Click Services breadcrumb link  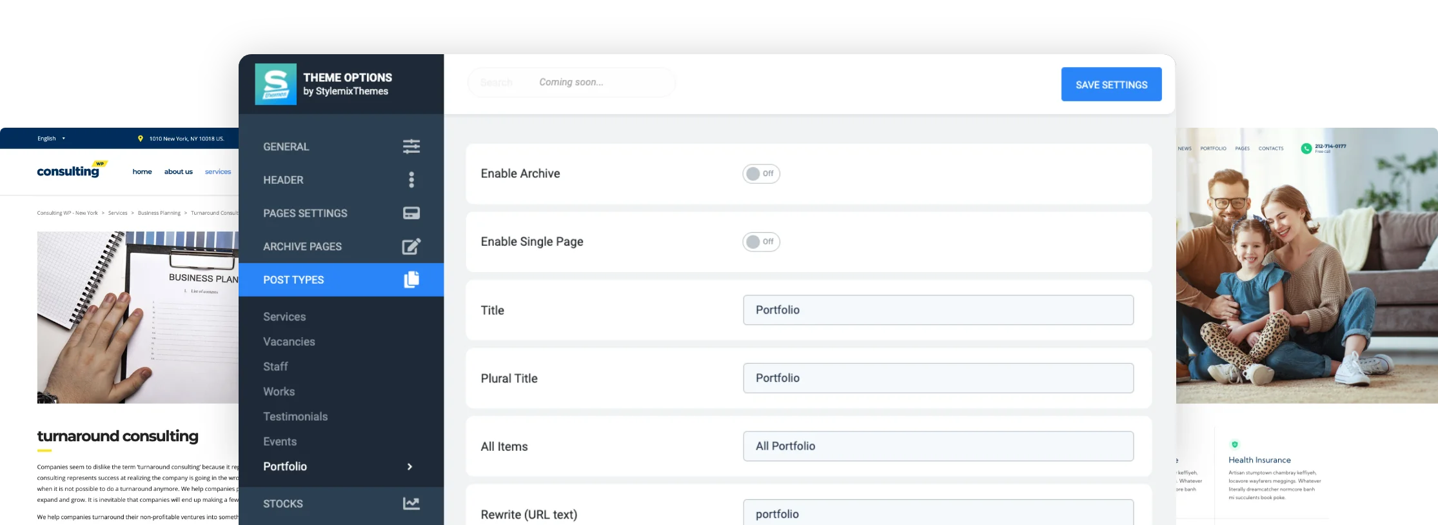coord(117,213)
